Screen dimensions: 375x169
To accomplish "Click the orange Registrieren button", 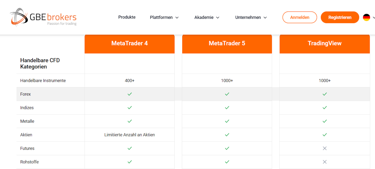I will pos(340,17).
